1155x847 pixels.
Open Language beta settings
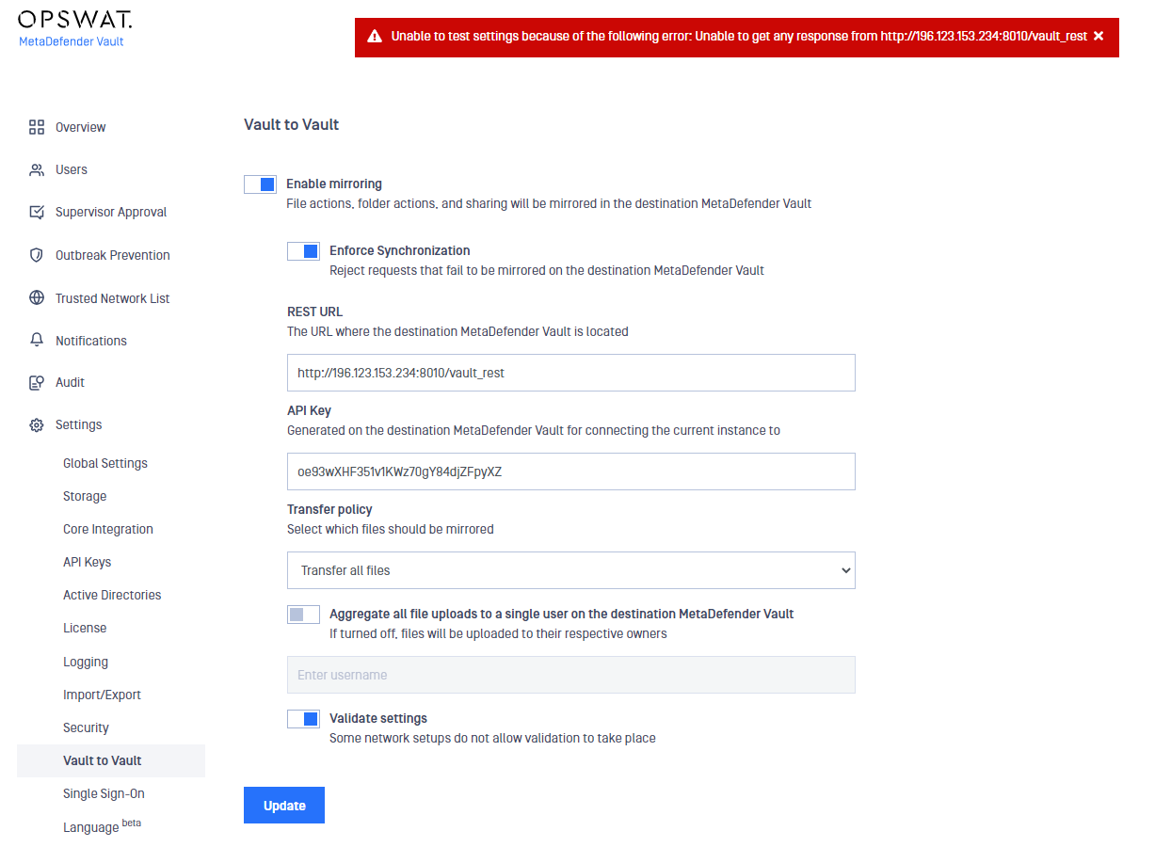(102, 826)
